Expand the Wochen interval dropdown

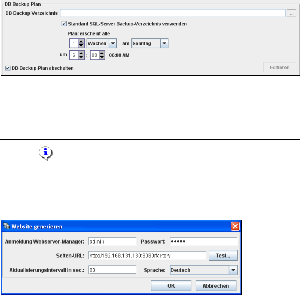(113, 43)
